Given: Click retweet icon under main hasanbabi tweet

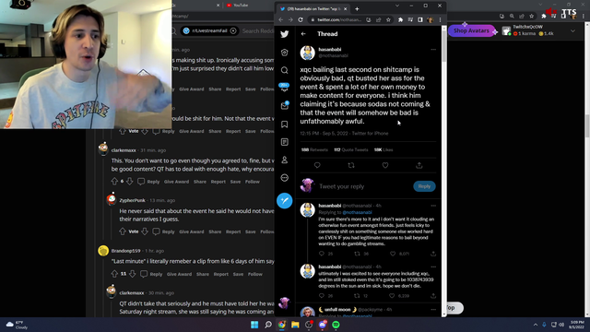Looking at the screenshot, I should point(351,165).
